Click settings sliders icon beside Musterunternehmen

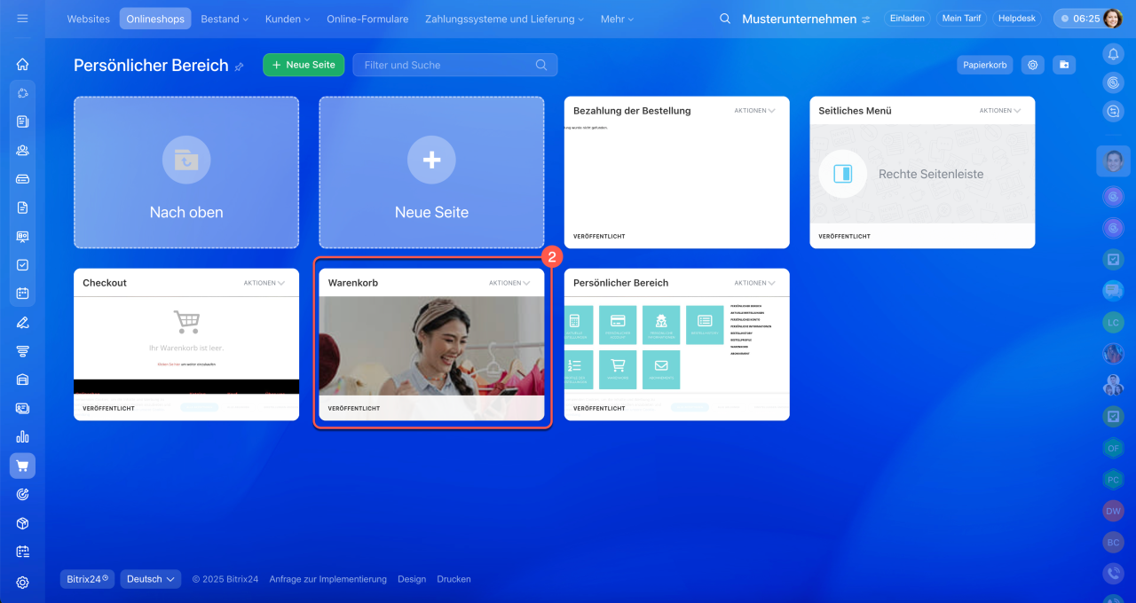tap(866, 20)
